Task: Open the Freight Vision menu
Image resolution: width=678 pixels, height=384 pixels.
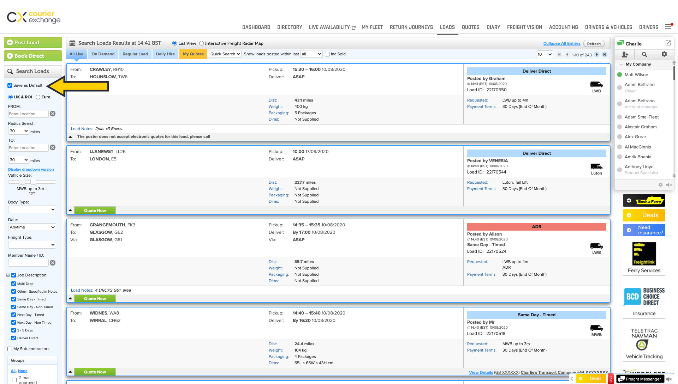Action: pos(524,27)
